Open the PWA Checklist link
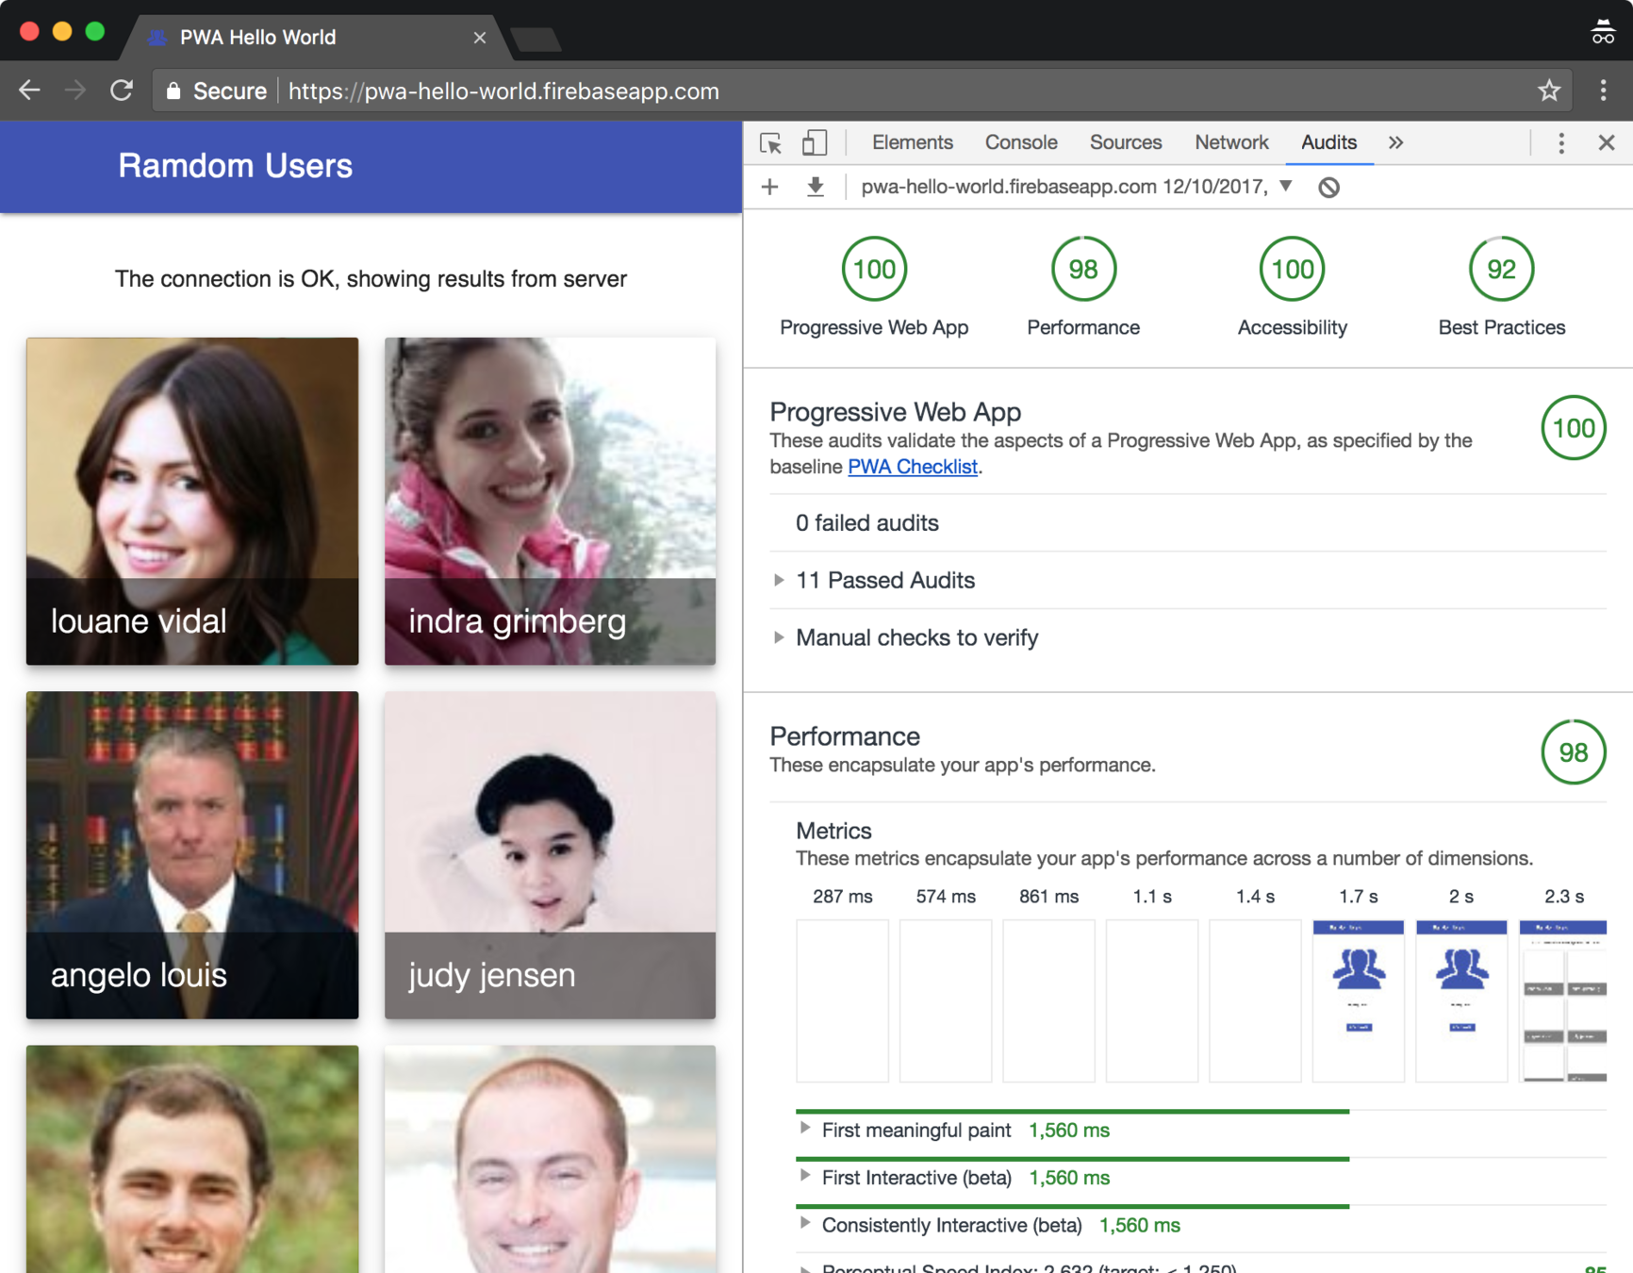1633x1273 pixels. click(912, 467)
